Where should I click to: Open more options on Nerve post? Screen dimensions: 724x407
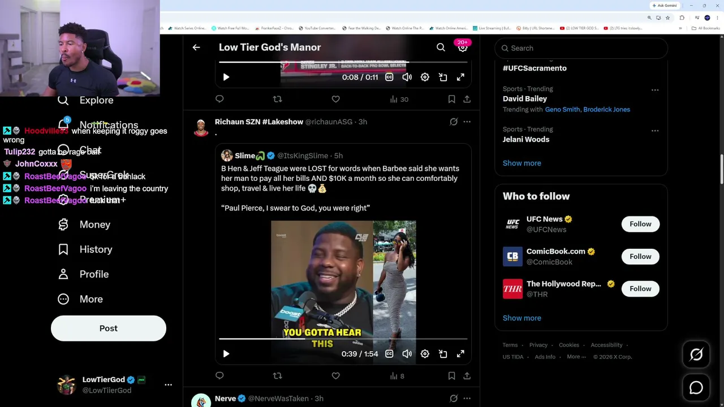467,399
